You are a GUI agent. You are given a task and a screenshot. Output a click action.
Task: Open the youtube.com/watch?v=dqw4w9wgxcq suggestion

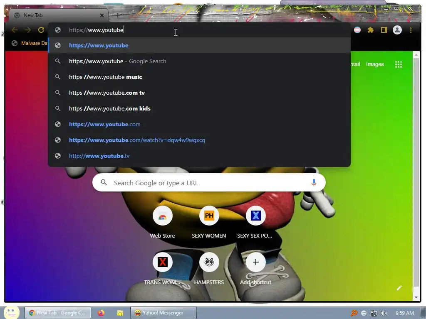[199, 140]
